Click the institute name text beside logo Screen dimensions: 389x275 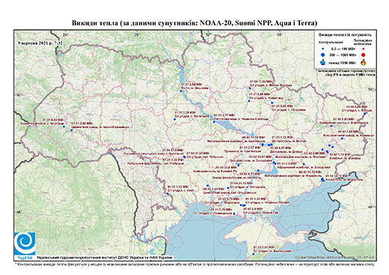(x=105, y=257)
